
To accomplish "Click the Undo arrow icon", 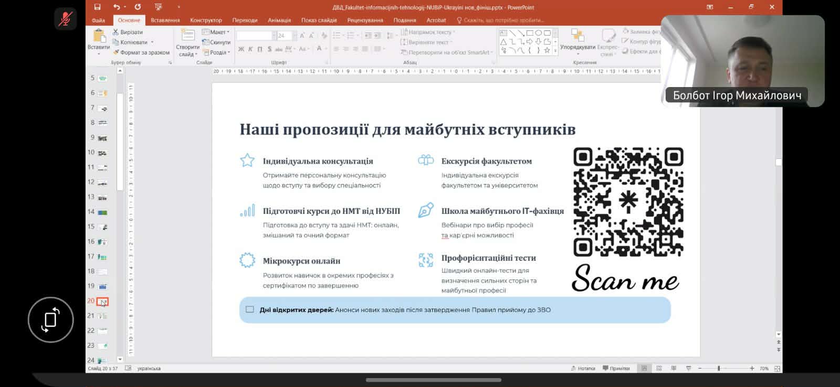I will (x=116, y=7).
